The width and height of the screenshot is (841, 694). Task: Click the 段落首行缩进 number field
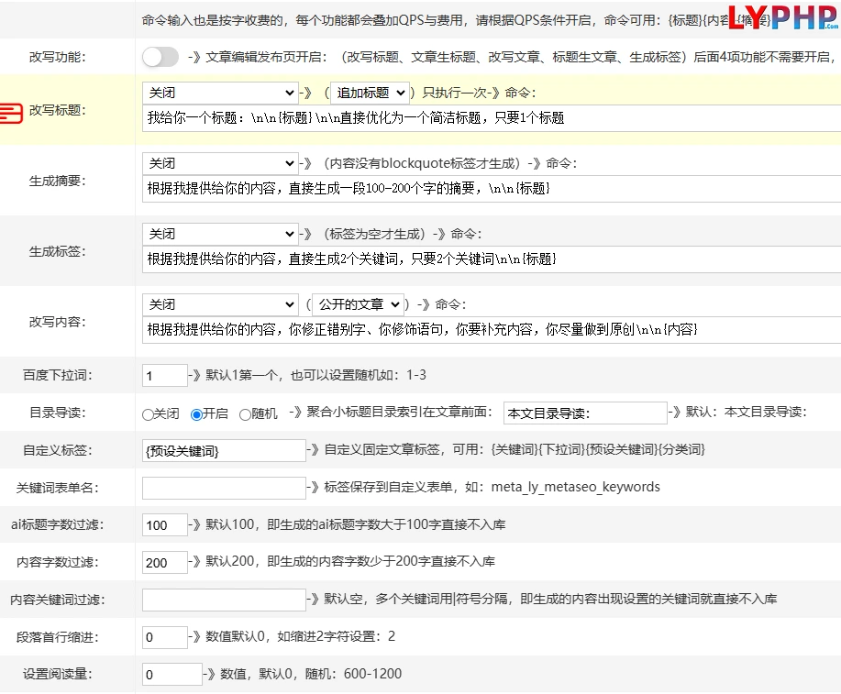click(165, 637)
